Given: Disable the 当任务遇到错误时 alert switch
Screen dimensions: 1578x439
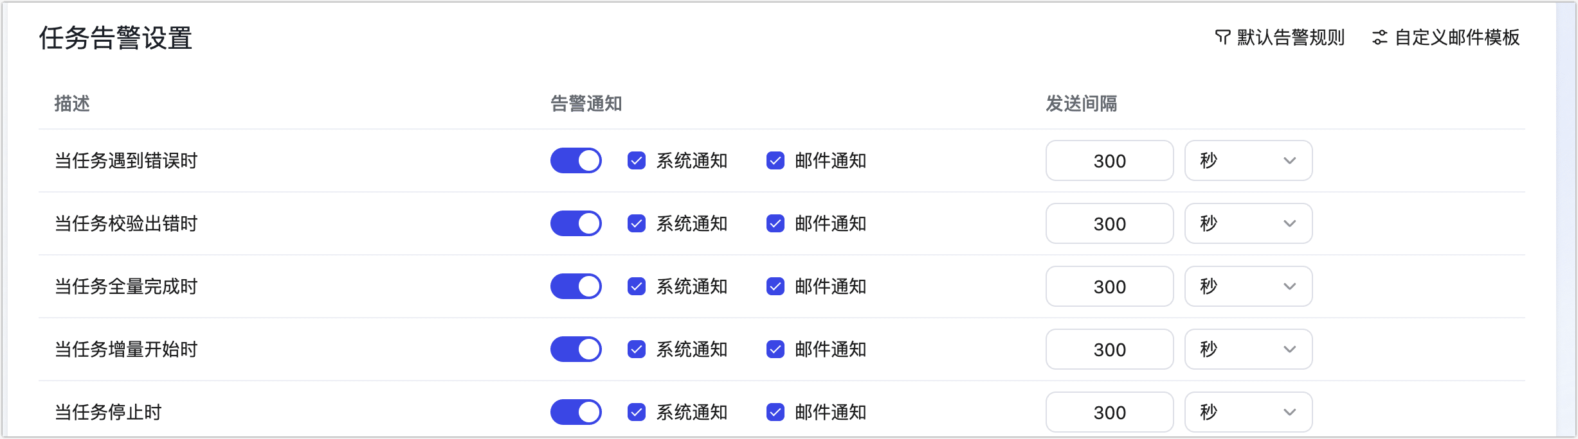Looking at the screenshot, I should [x=576, y=160].
